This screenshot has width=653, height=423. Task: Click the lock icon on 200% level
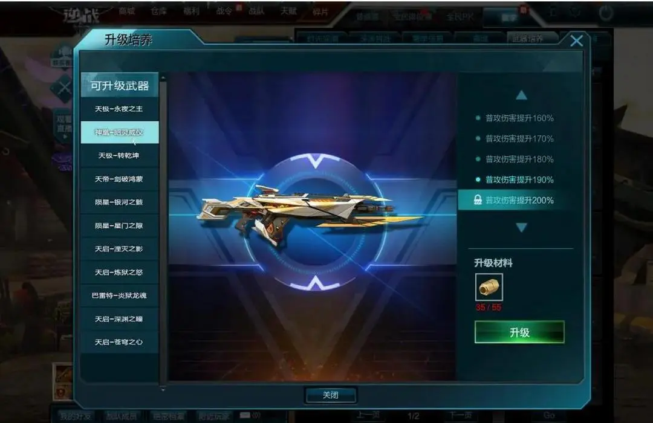point(478,200)
